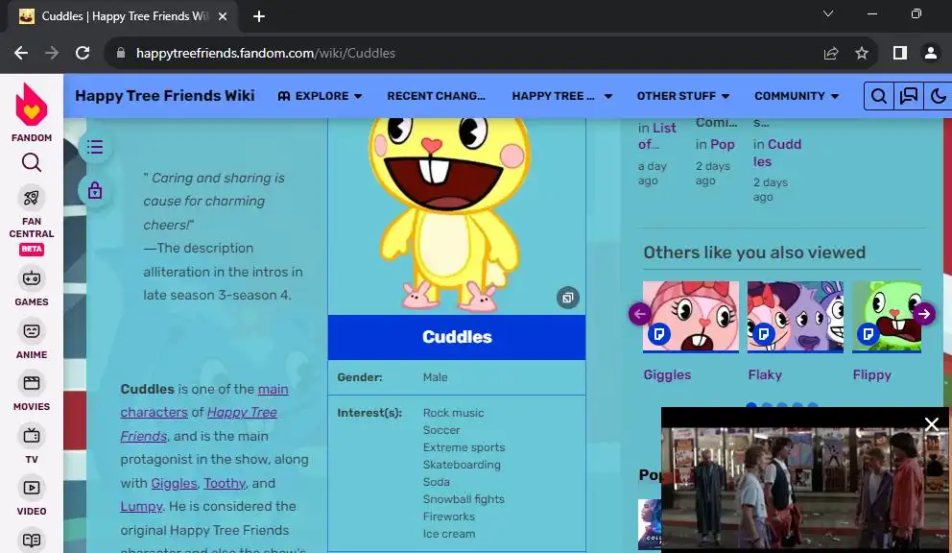This screenshot has width=952, height=553.
Task: Expand the Explore menu
Action: point(320,96)
